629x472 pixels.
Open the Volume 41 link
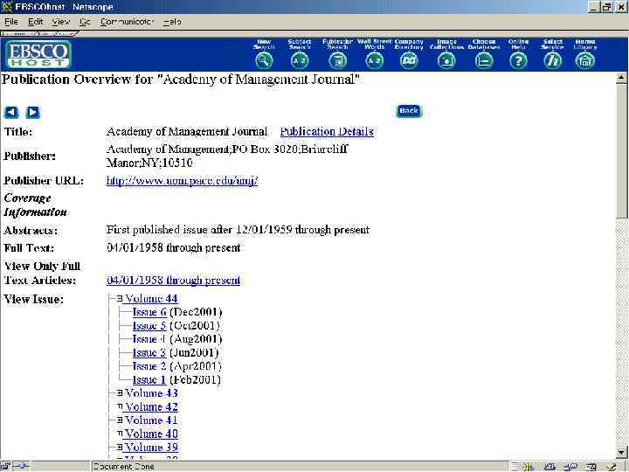point(151,420)
